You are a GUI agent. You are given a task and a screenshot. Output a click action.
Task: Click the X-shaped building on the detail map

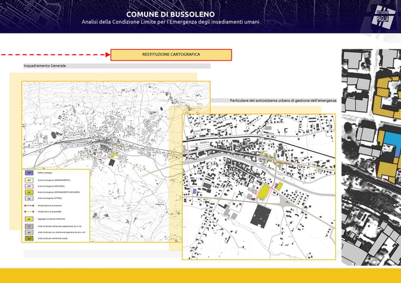point(240,194)
